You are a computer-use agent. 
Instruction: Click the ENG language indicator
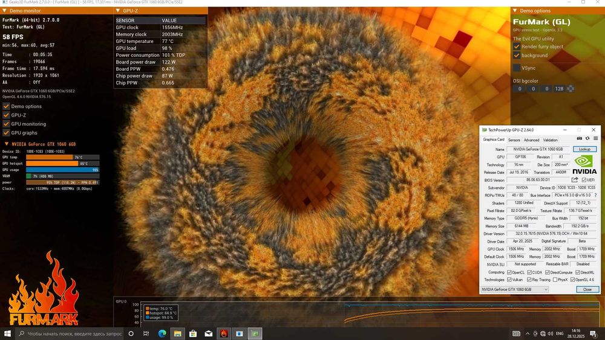click(x=560, y=333)
